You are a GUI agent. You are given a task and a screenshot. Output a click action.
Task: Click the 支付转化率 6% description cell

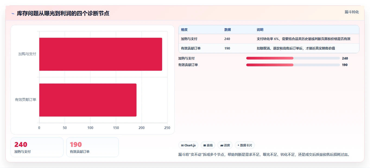pos(303,39)
